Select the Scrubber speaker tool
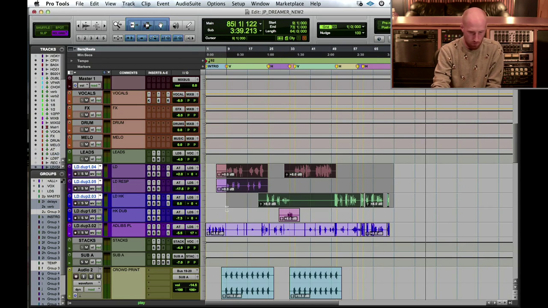 176,26
